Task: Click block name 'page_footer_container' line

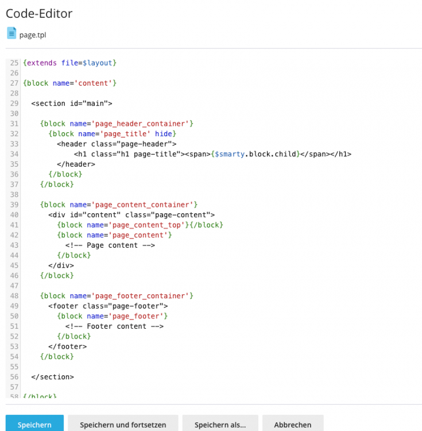Action: click(x=117, y=296)
